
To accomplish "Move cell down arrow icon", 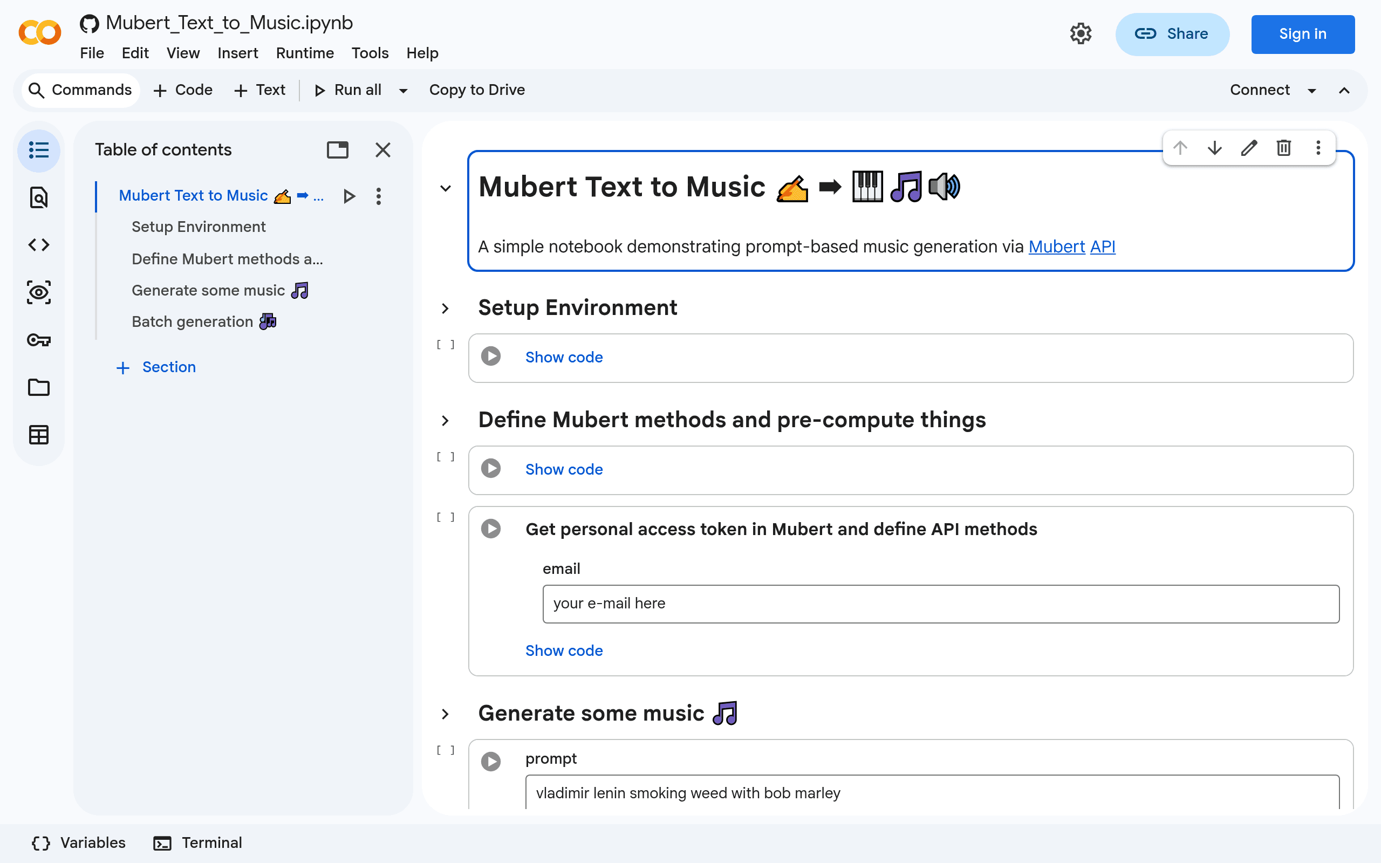I will coord(1214,148).
